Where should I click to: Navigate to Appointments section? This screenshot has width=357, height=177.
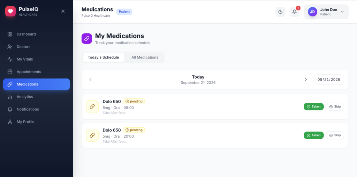point(36,72)
